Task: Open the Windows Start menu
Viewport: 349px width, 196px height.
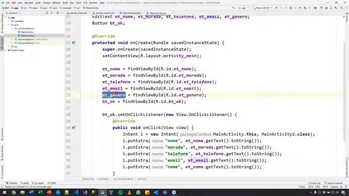Action: (x=4, y=192)
